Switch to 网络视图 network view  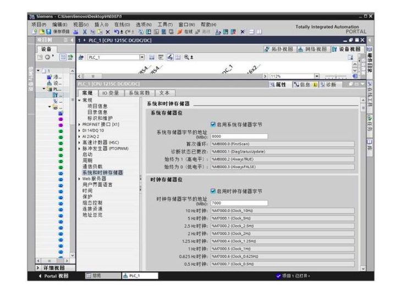click(313, 49)
